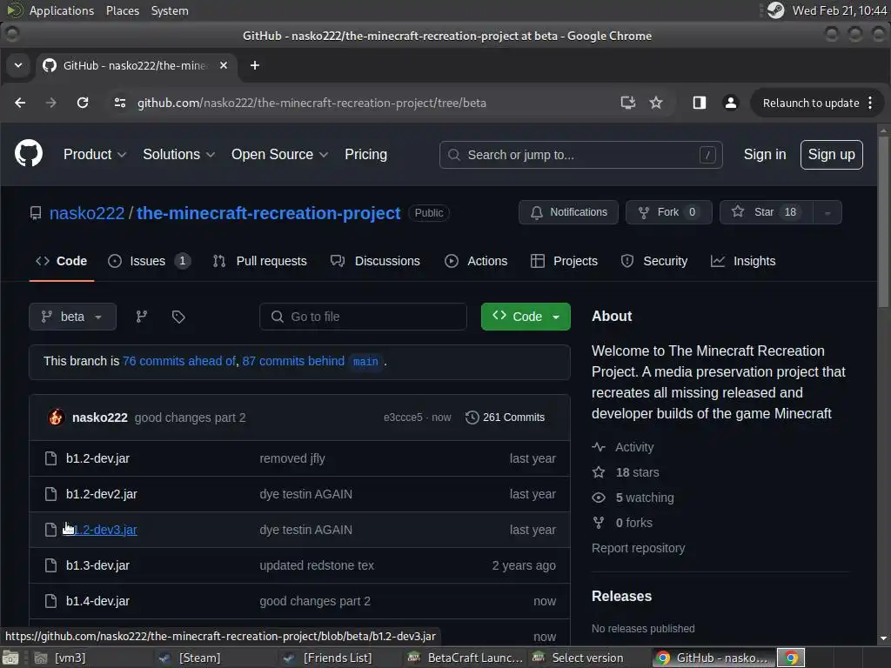Click the file icon of b1.2-dev.jar

click(x=50, y=458)
